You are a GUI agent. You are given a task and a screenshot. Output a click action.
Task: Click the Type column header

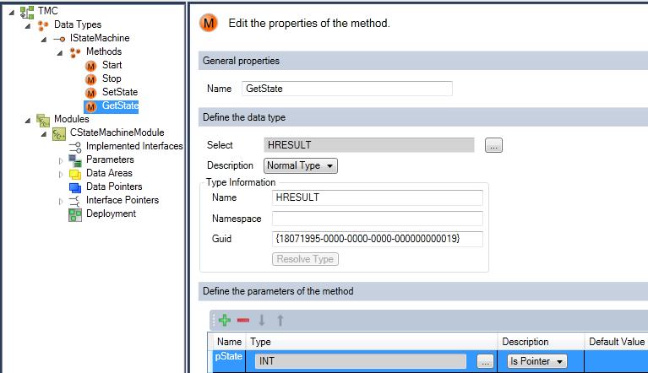(x=372, y=342)
